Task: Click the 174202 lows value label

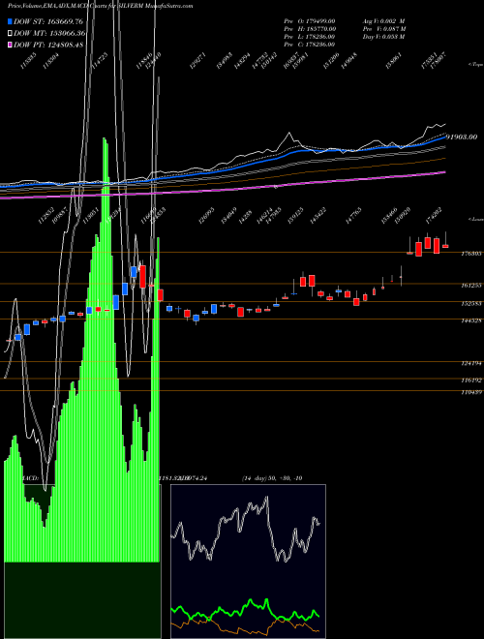Action: pos(434,216)
